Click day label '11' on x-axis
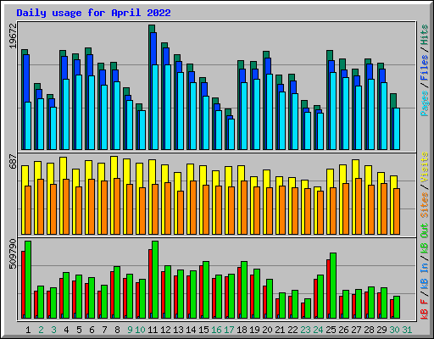The height and width of the screenshot is (339, 434). (x=153, y=330)
